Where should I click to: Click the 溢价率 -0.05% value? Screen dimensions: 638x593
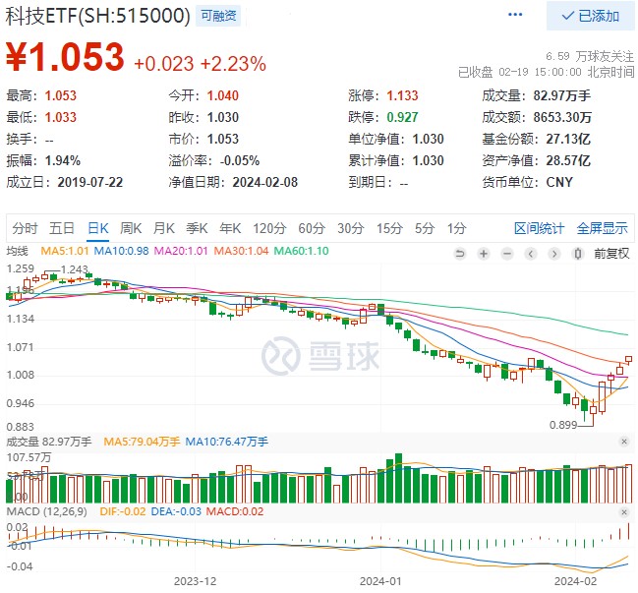pyautogui.click(x=239, y=160)
